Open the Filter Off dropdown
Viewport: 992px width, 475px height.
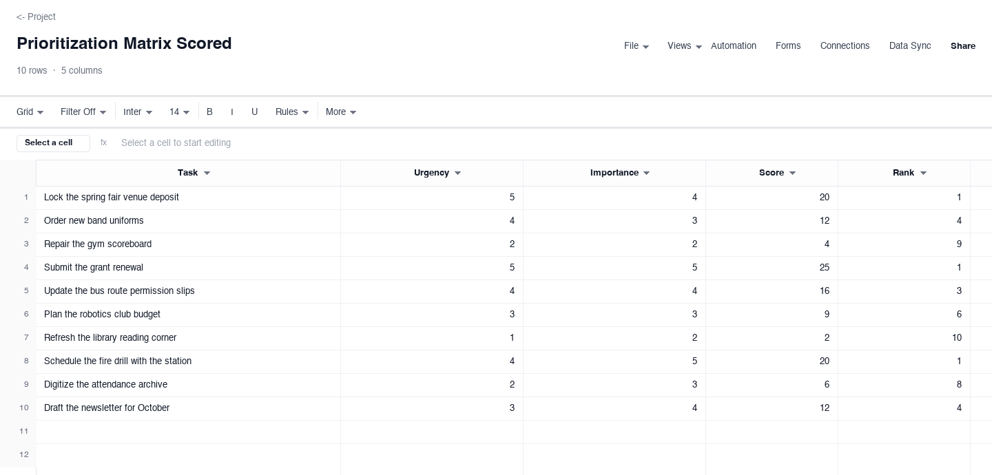tap(83, 112)
